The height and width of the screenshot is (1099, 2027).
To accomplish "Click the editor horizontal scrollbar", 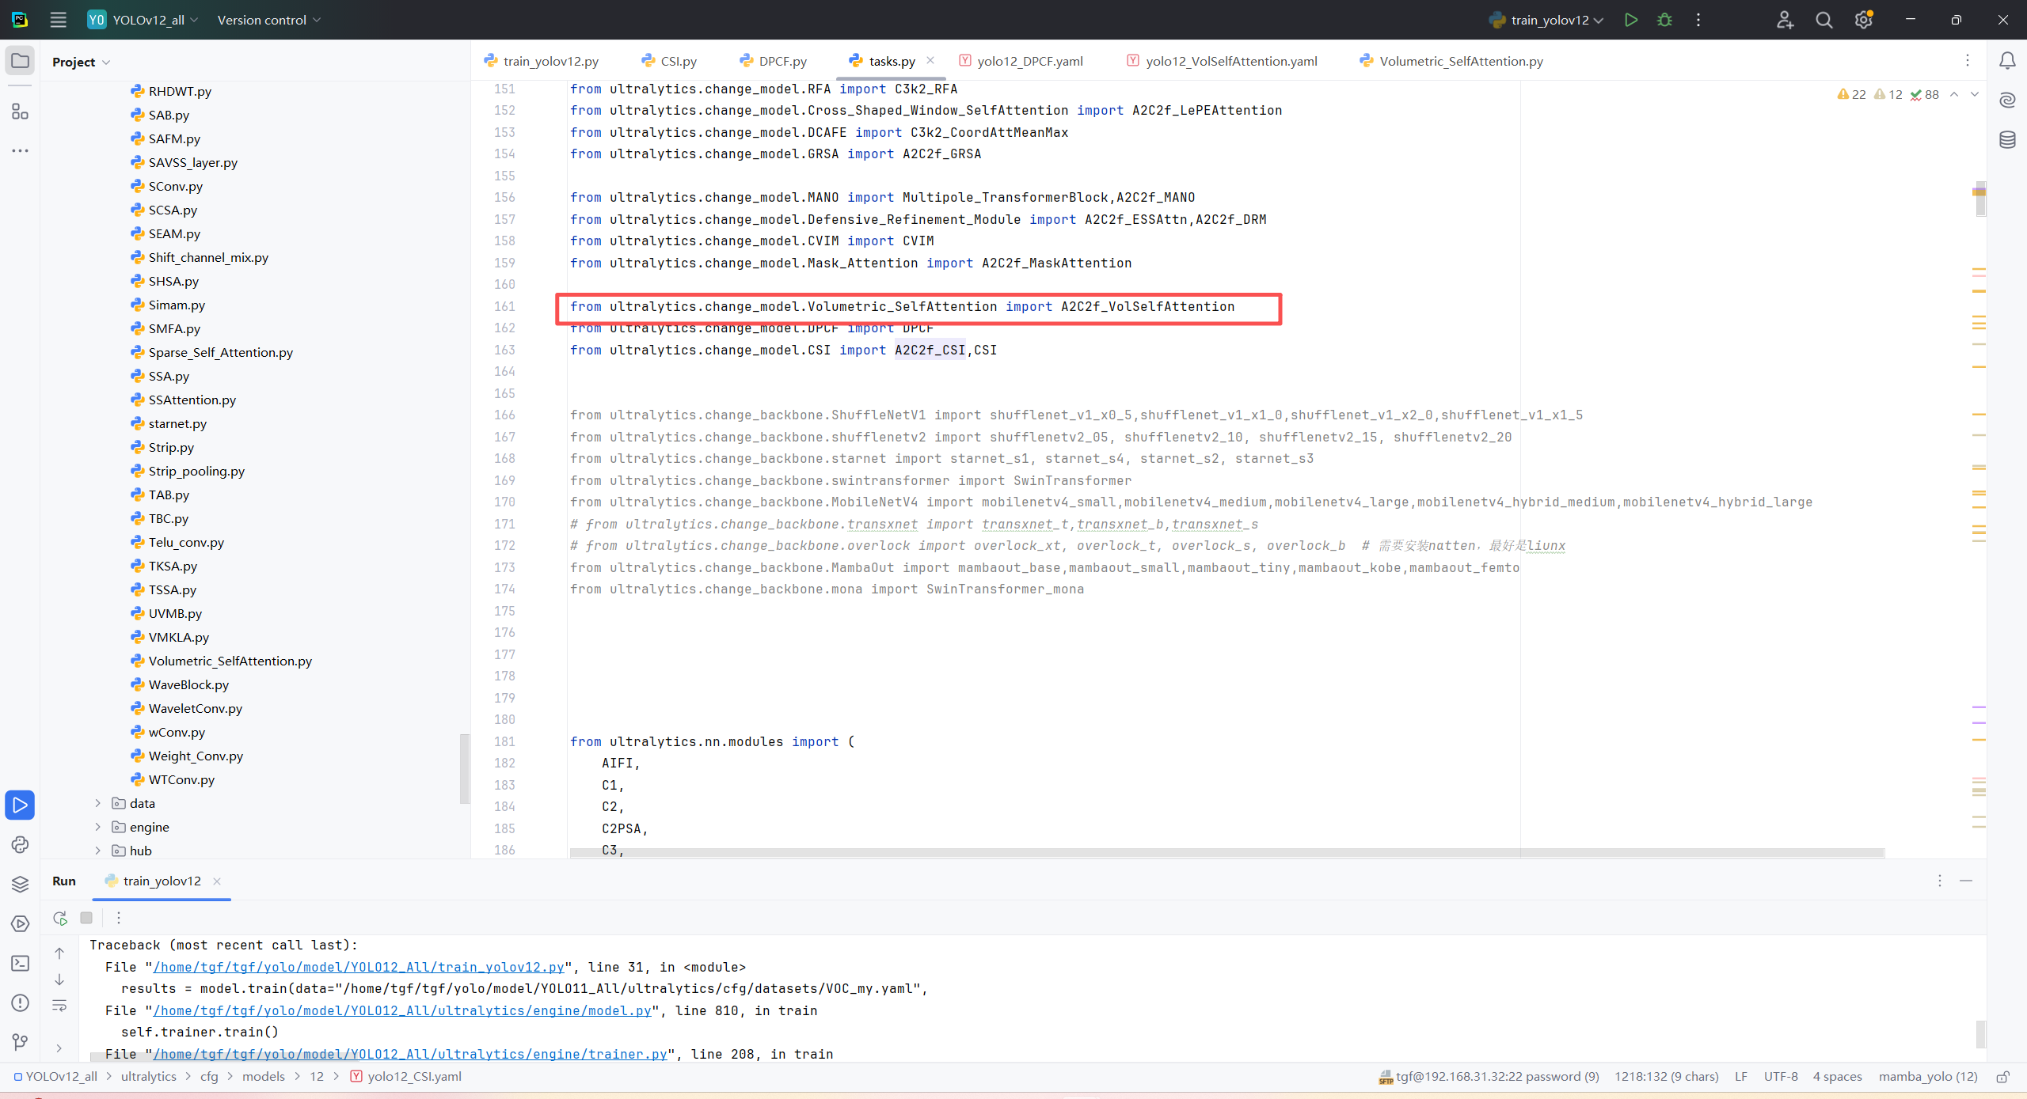I will pos(1226,853).
